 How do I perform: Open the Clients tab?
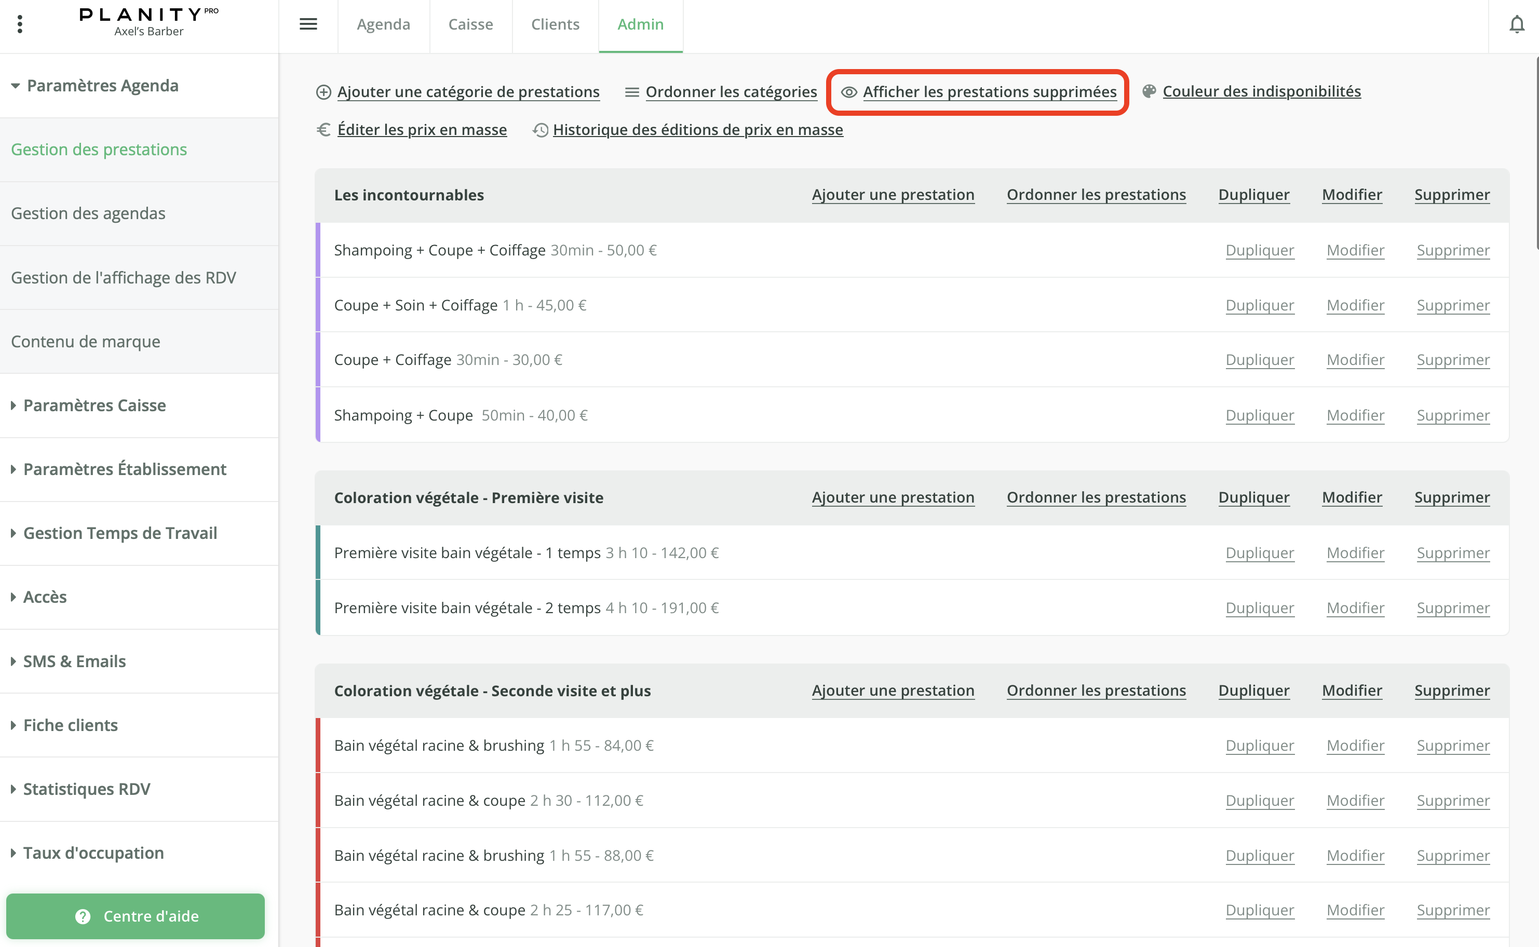555,24
